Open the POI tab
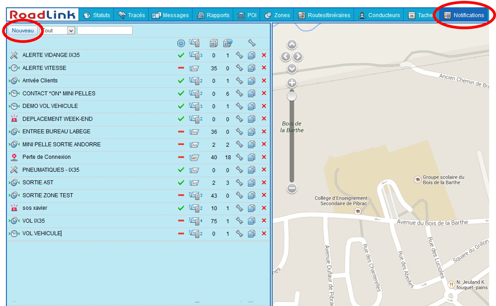Image resolution: width=496 pixels, height=306 pixels. click(x=247, y=15)
